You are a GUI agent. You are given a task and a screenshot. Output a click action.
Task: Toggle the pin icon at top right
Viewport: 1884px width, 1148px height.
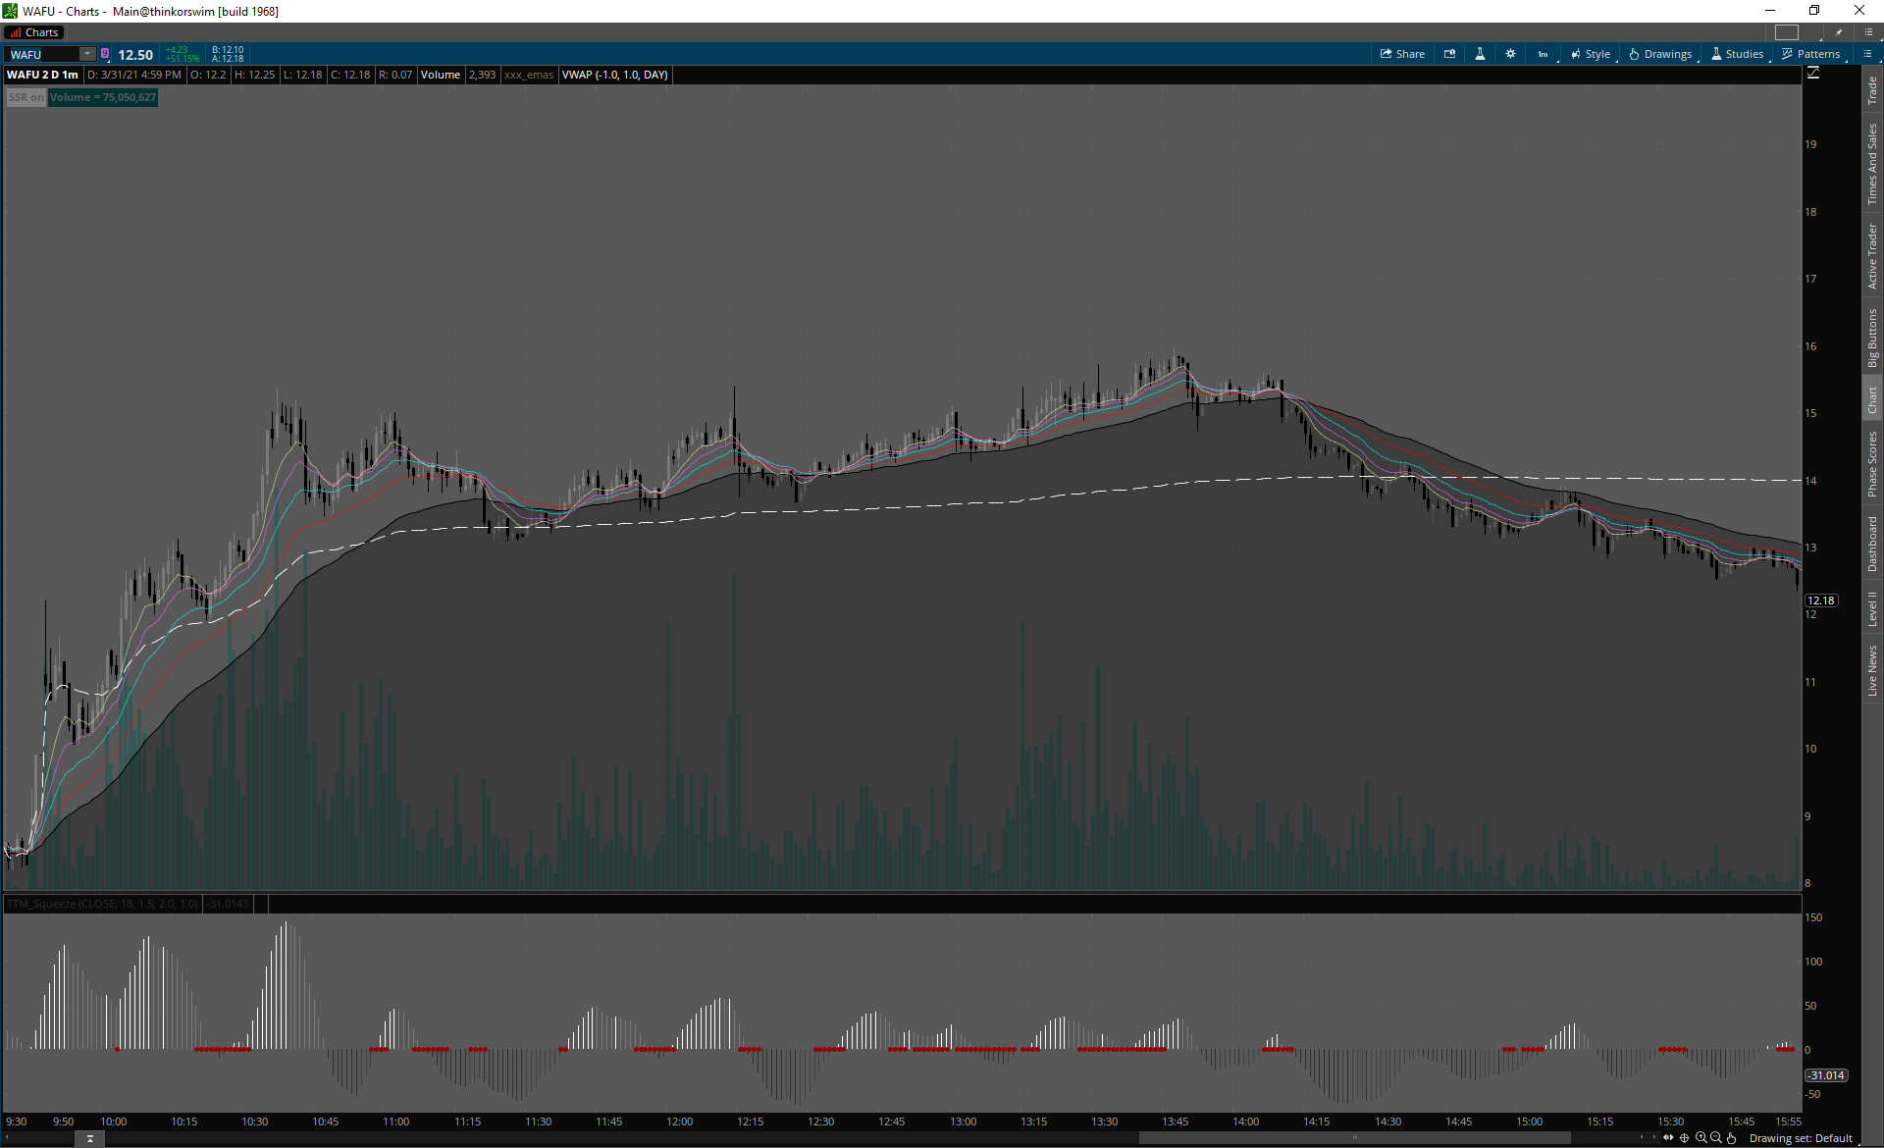click(1839, 32)
